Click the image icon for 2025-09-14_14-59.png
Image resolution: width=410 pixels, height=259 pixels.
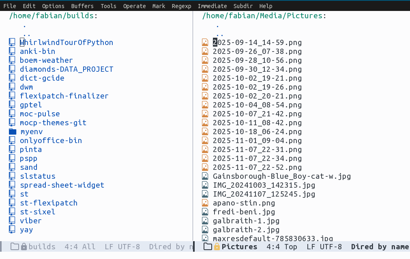[x=205, y=43]
